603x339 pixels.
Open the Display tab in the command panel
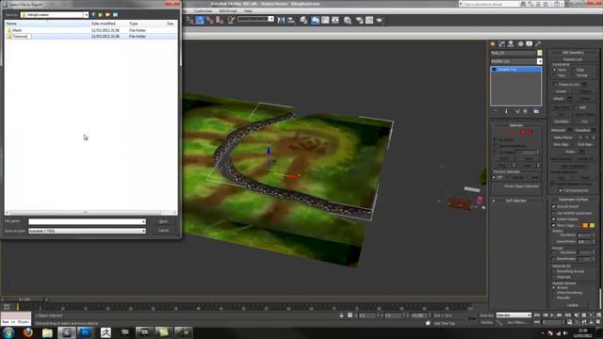point(530,44)
